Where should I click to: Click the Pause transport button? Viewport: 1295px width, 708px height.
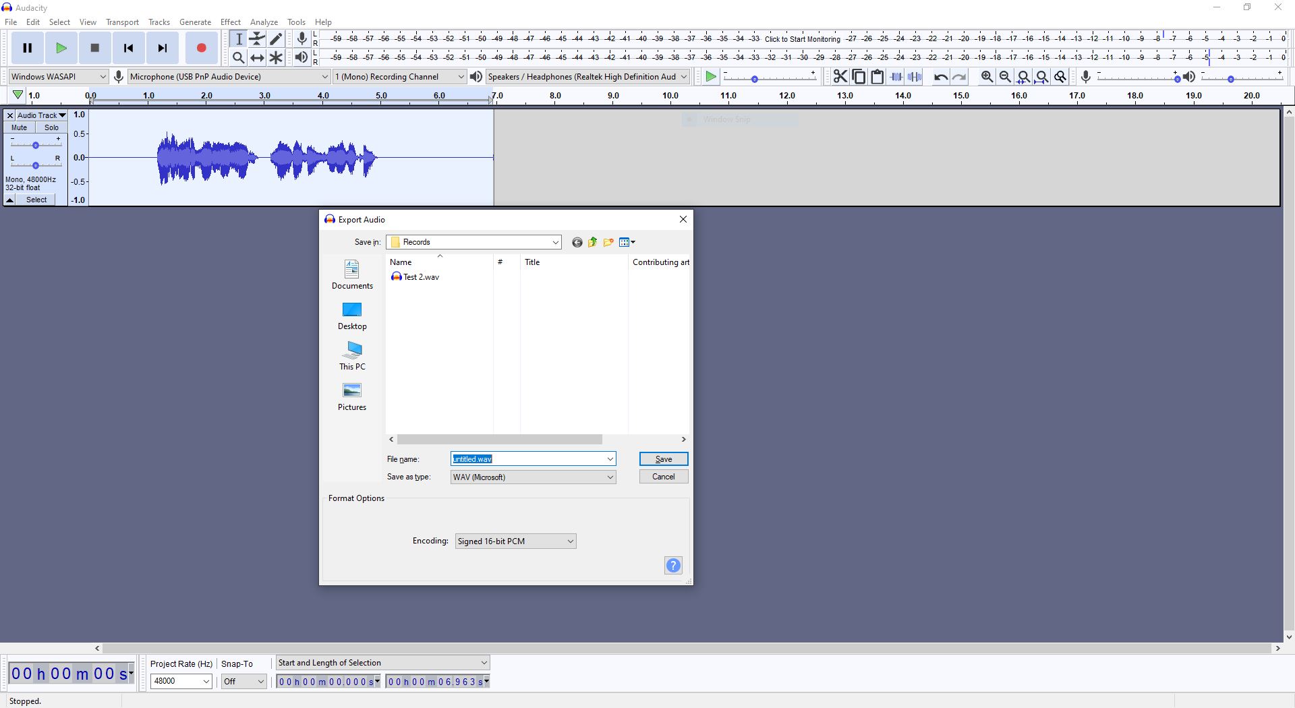[28, 48]
